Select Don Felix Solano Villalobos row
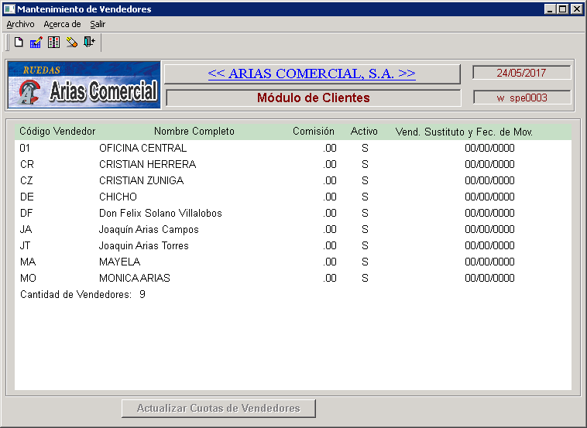The image size is (587, 428). pyautogui.click(x=293, y=213)
